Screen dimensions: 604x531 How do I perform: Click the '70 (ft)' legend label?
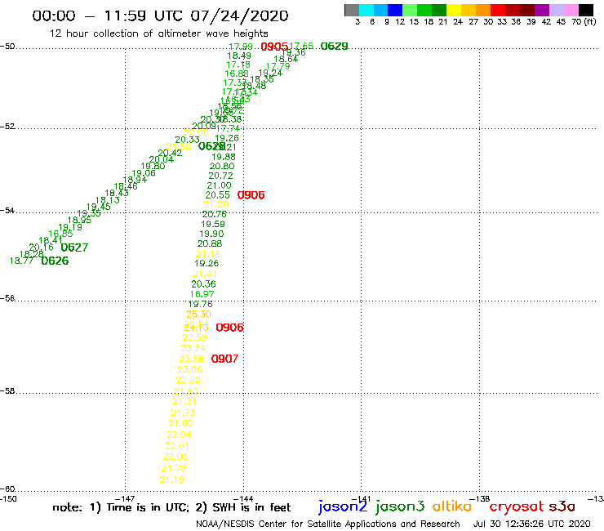click(x=584, y=22)
